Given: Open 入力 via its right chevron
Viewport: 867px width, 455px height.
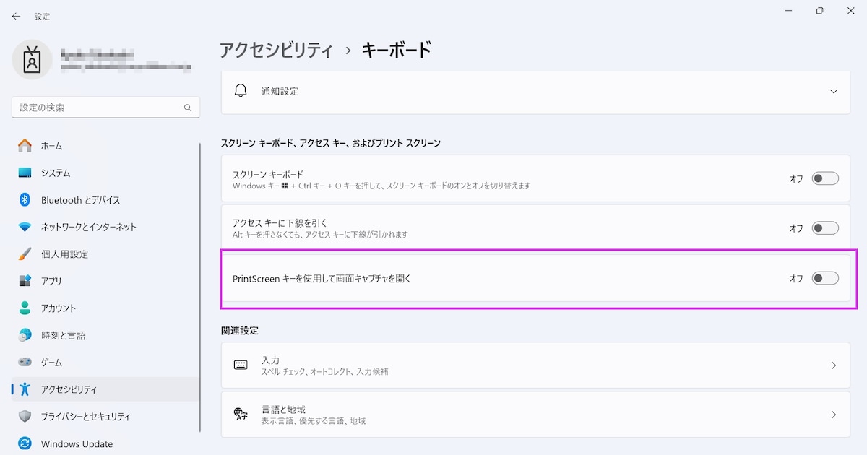Looking at the screenshot, I should pyautogui.click(x=834, y=365).
